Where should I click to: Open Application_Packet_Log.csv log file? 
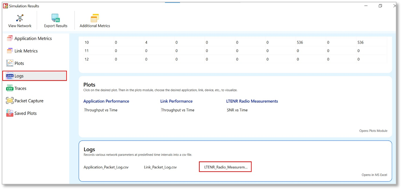[x=106, y=167]
